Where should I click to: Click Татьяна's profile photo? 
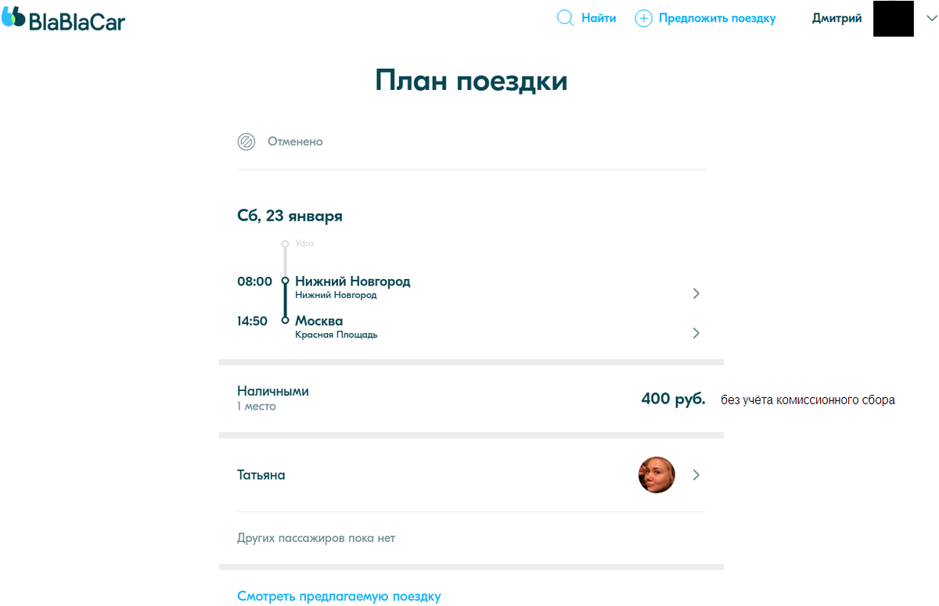657,475
